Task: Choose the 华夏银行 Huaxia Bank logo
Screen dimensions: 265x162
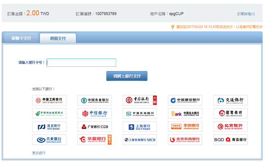Action: click(94, 140)
